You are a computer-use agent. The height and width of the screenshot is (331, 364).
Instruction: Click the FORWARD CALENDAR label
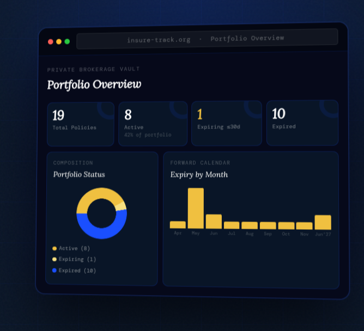point(200,163)
